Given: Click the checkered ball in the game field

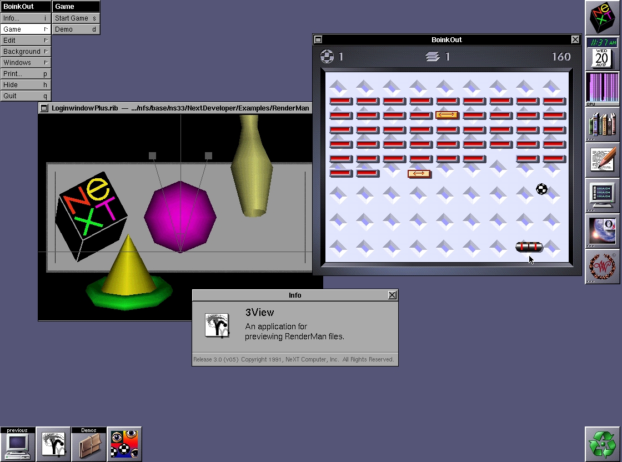Looking at the screenshot, I should pyautogui.click(x=542, y=189).
